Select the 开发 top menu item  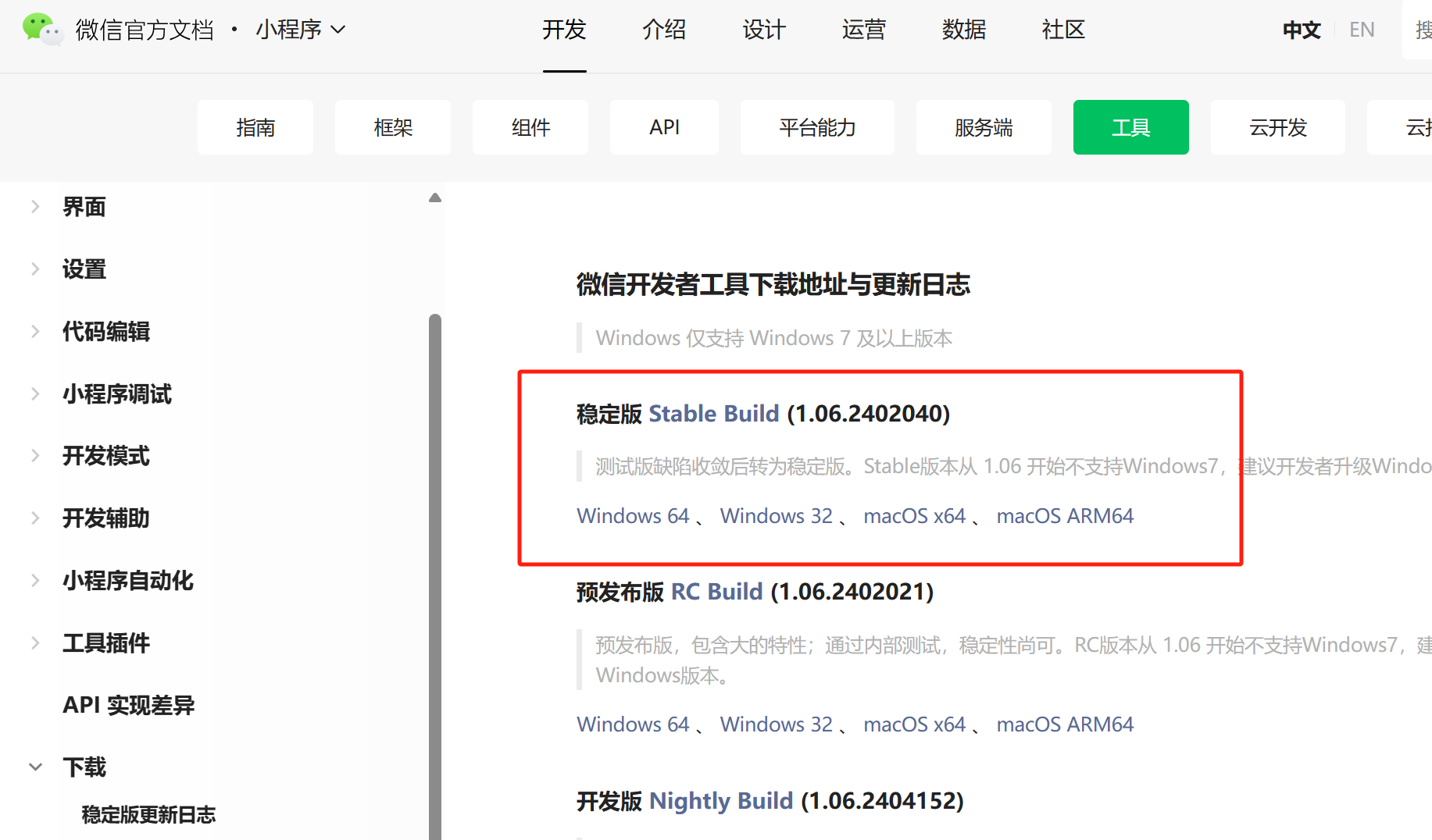pos(564,30)
